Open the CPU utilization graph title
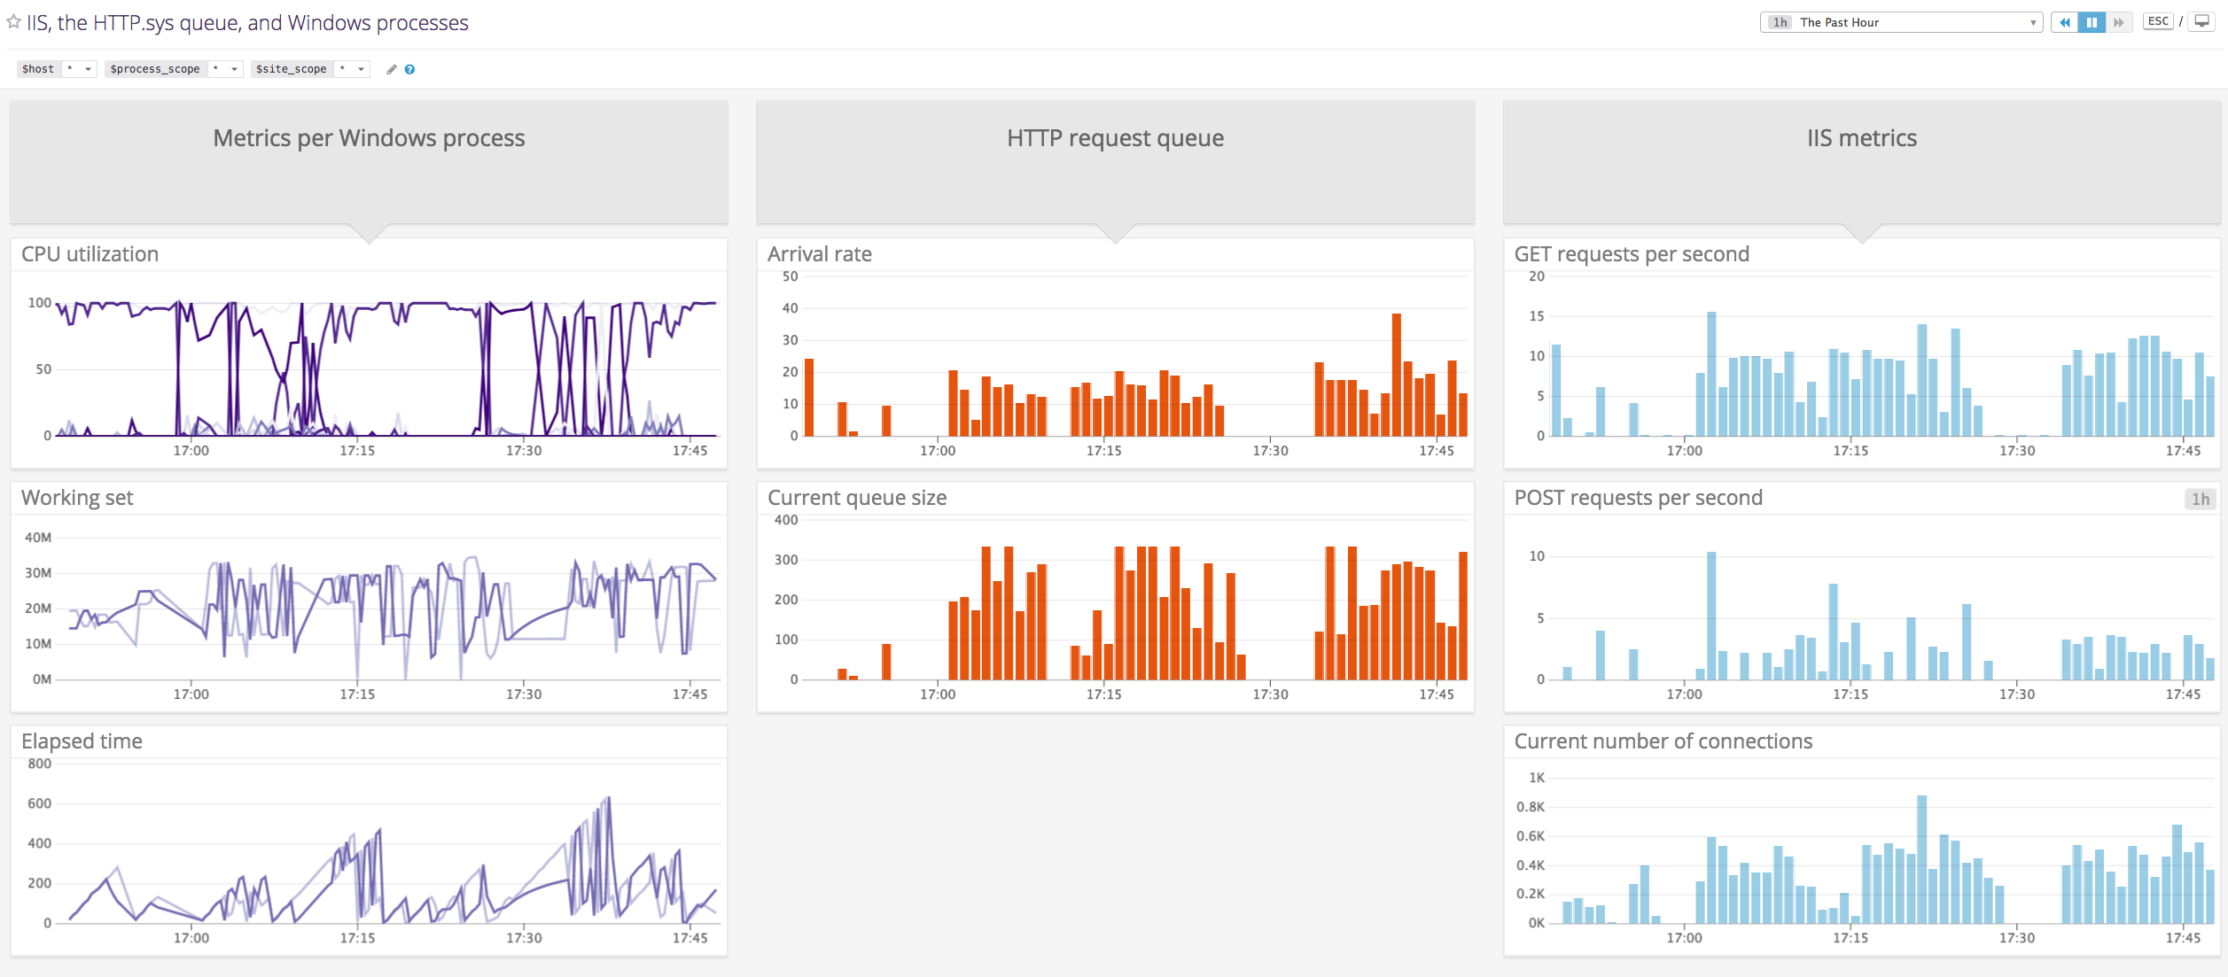 89,254
